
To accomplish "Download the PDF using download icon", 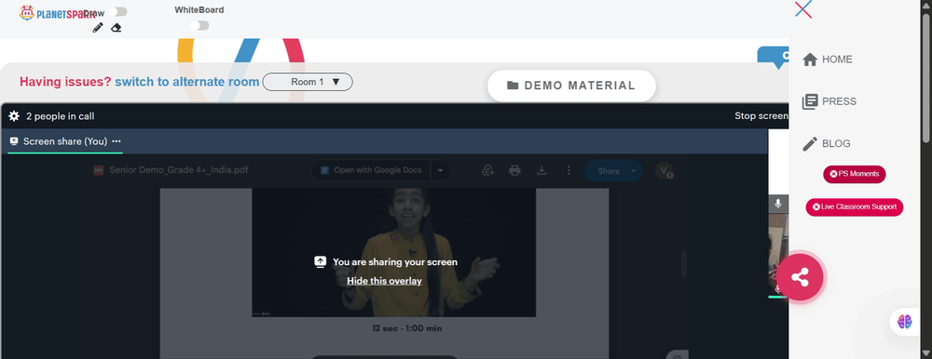I will tap(541, 171).
